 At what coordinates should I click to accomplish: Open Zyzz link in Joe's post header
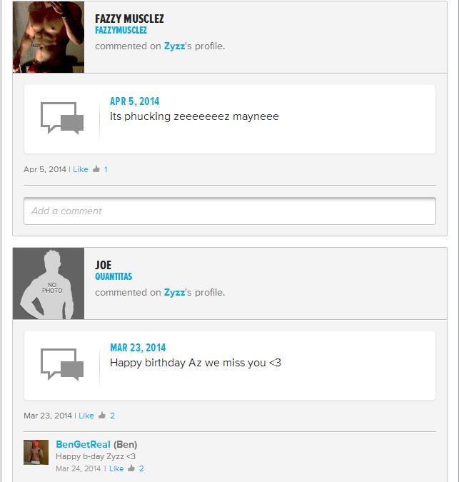174,292
